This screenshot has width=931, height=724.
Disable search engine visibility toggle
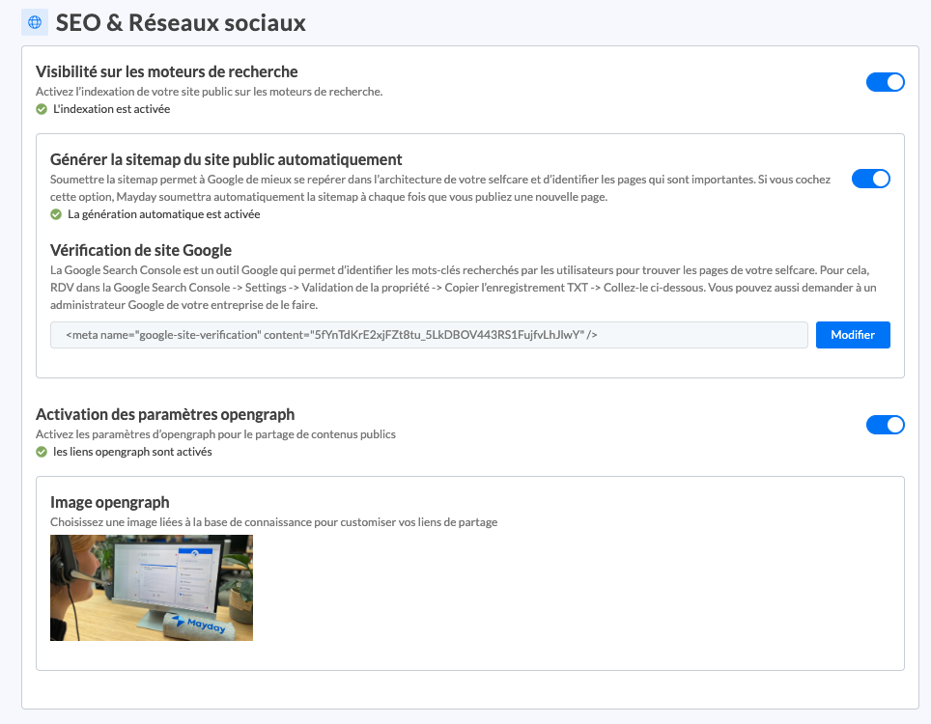[x=885, y=82]
